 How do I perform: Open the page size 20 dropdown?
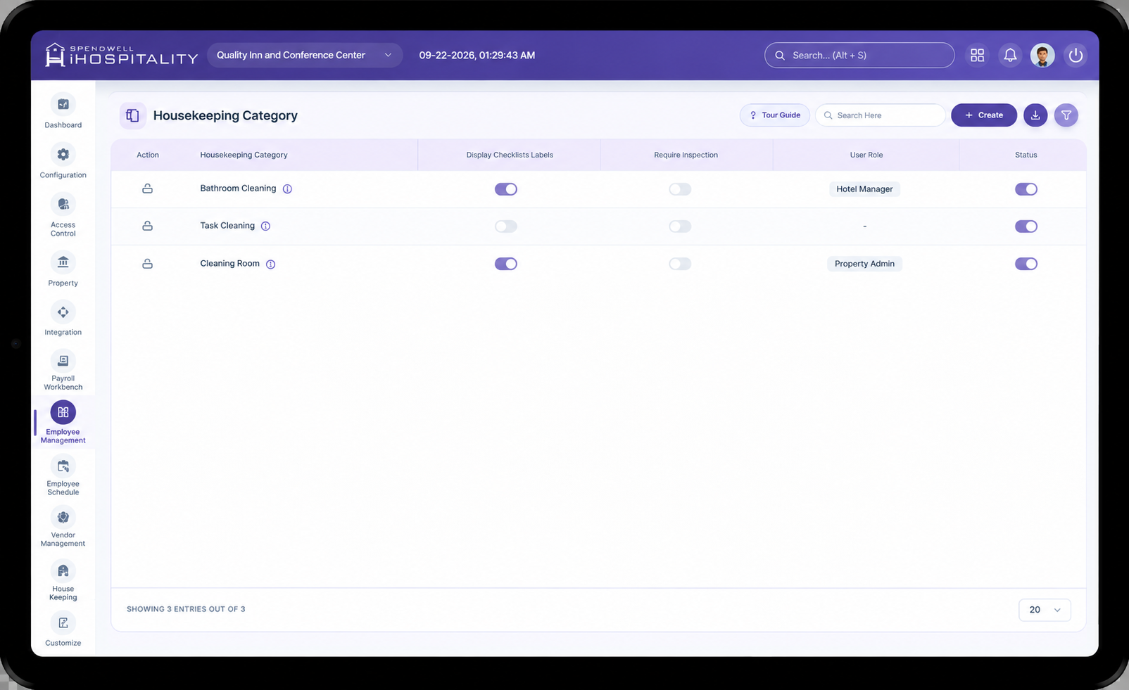1045,610
